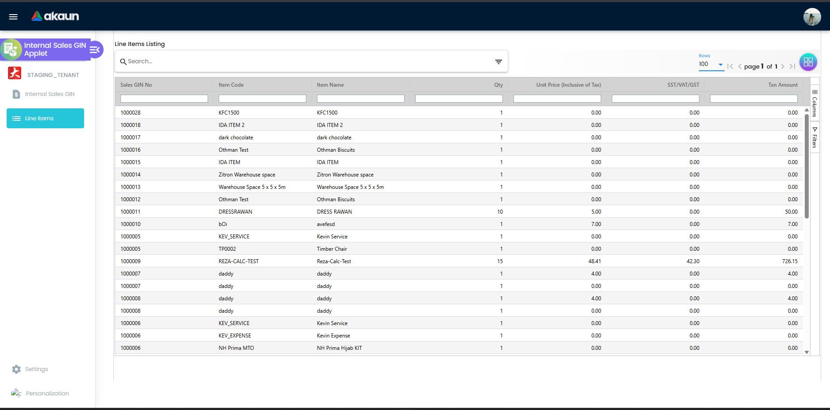
Task: Open Personalization menu item
Action: (47, 394)
